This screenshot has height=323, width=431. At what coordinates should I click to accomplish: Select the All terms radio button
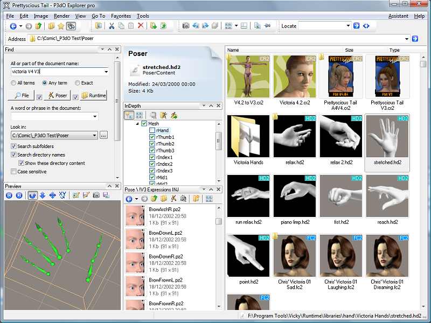[13, 83]
